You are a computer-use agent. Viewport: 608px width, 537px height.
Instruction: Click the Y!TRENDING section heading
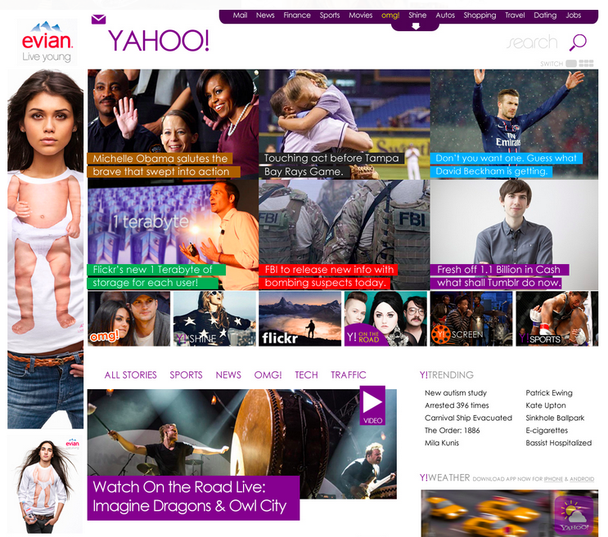pos(446,375)
